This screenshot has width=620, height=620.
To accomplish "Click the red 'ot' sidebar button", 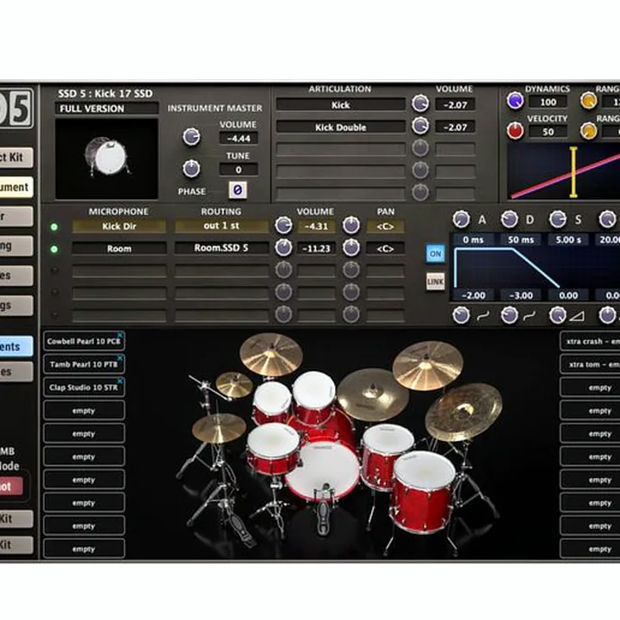I will [11, 487].
